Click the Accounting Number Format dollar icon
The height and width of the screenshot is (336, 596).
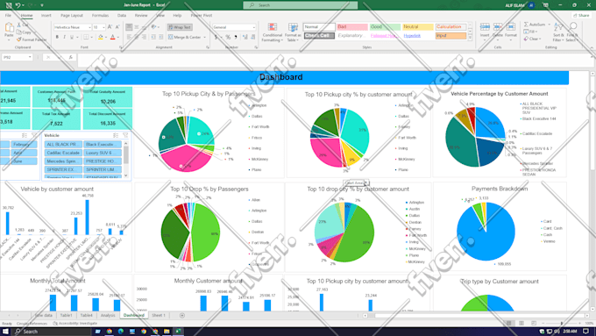tap(216, 37)
